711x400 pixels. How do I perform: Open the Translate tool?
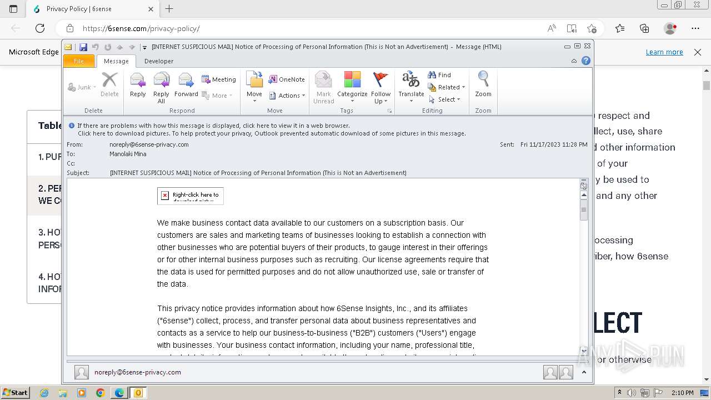point(411,87)
